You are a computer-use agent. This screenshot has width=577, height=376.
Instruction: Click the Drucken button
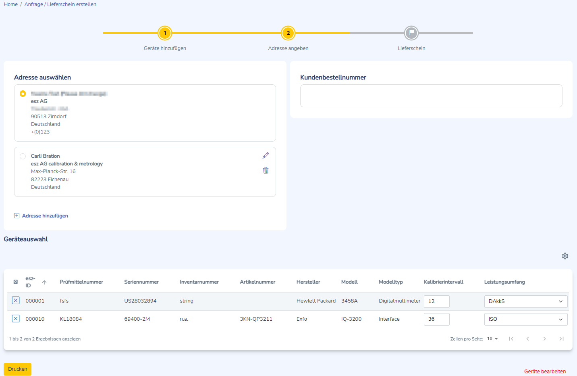[x=18, y=369]
